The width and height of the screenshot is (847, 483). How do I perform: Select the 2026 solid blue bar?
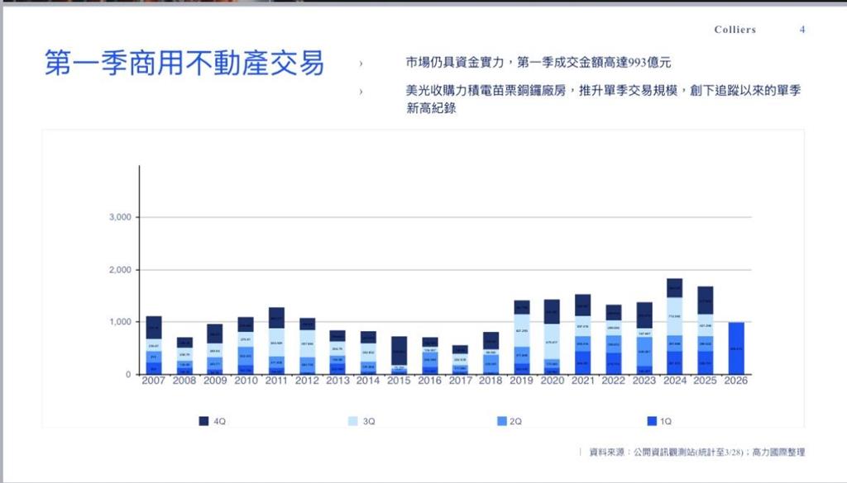735,348
